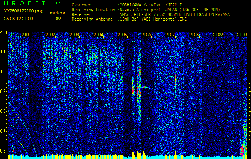
Task: Click the Receiver field label
Action: (81, 15)
